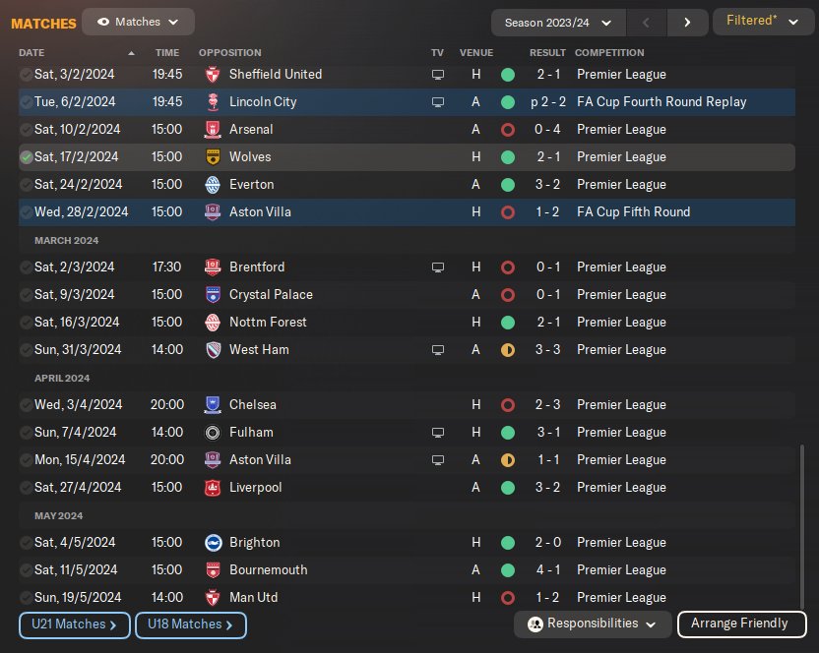Viewport: 819px width, 653px height.
Task: Open the Filtered options dropdown
Action: pyautogui.click(x=763, y=22)
